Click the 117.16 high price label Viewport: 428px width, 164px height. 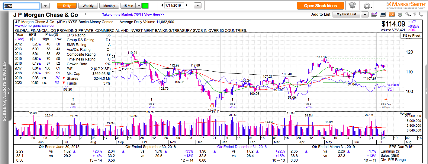[322, 57]
